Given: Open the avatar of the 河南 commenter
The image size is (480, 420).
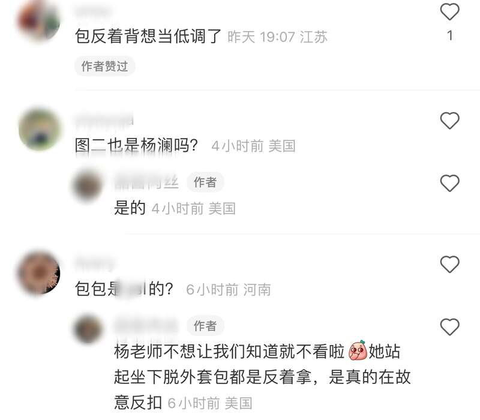Looking at the screenshot, I should pos(38,272).
